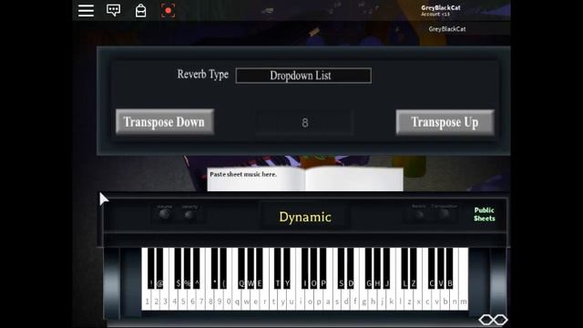Select GreyBlackCat account name in top bar
Viewport: 583px width, 328px height.
coord(441,7)
